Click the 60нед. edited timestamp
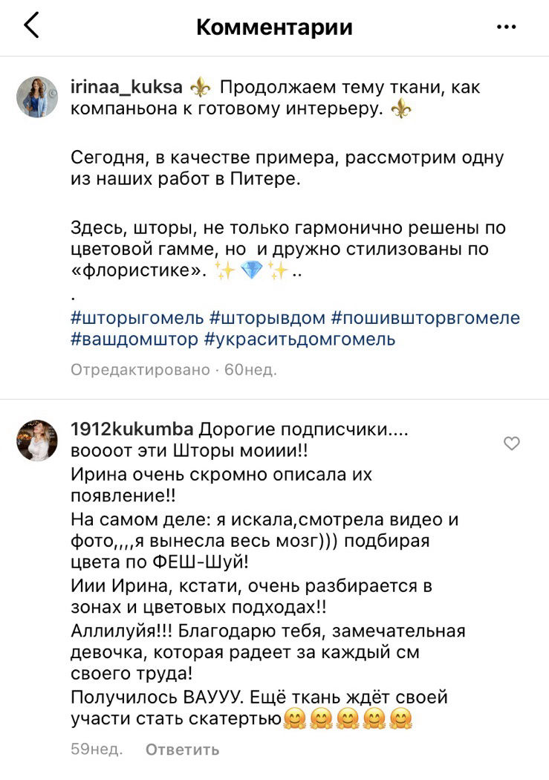The image size is (549, 780). tap(250, 370)
